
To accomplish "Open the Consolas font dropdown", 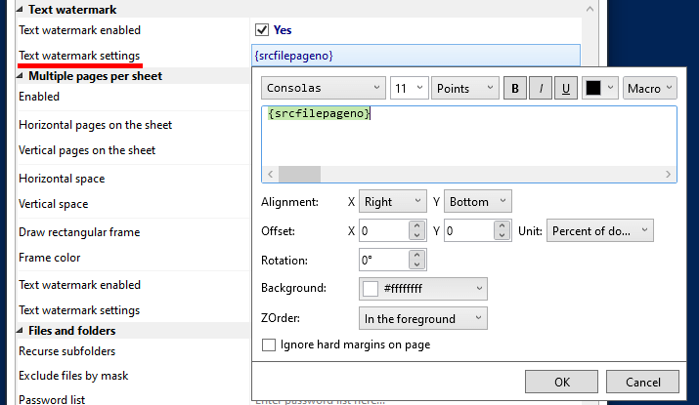I will point(324,88).
